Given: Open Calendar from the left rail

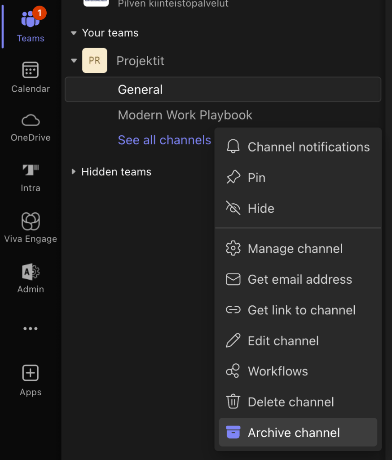Looking at the screenshot, I should (31, 77).
